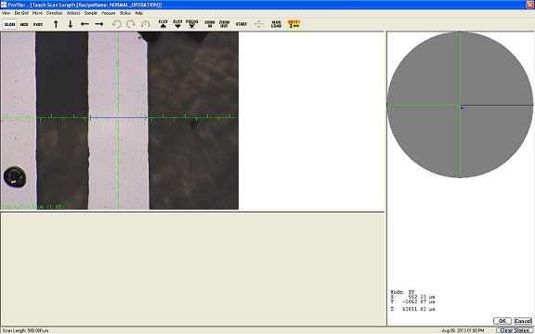The height and width of the screenshot is (334, 535).
Task: Click the Cancel button
Action: coord(523,321)
